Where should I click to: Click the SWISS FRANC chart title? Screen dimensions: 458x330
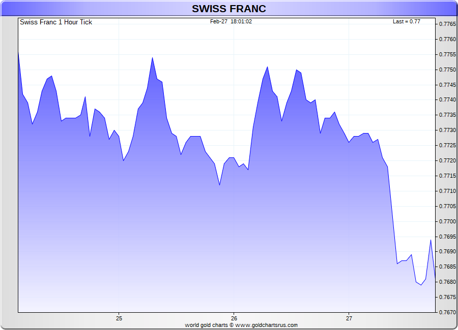coord(228,9)
